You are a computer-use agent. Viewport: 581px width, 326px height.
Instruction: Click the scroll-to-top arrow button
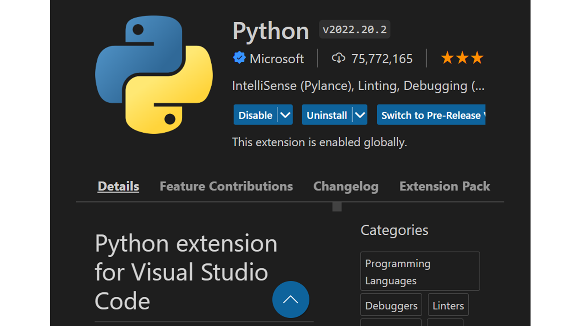coord(290,300)
